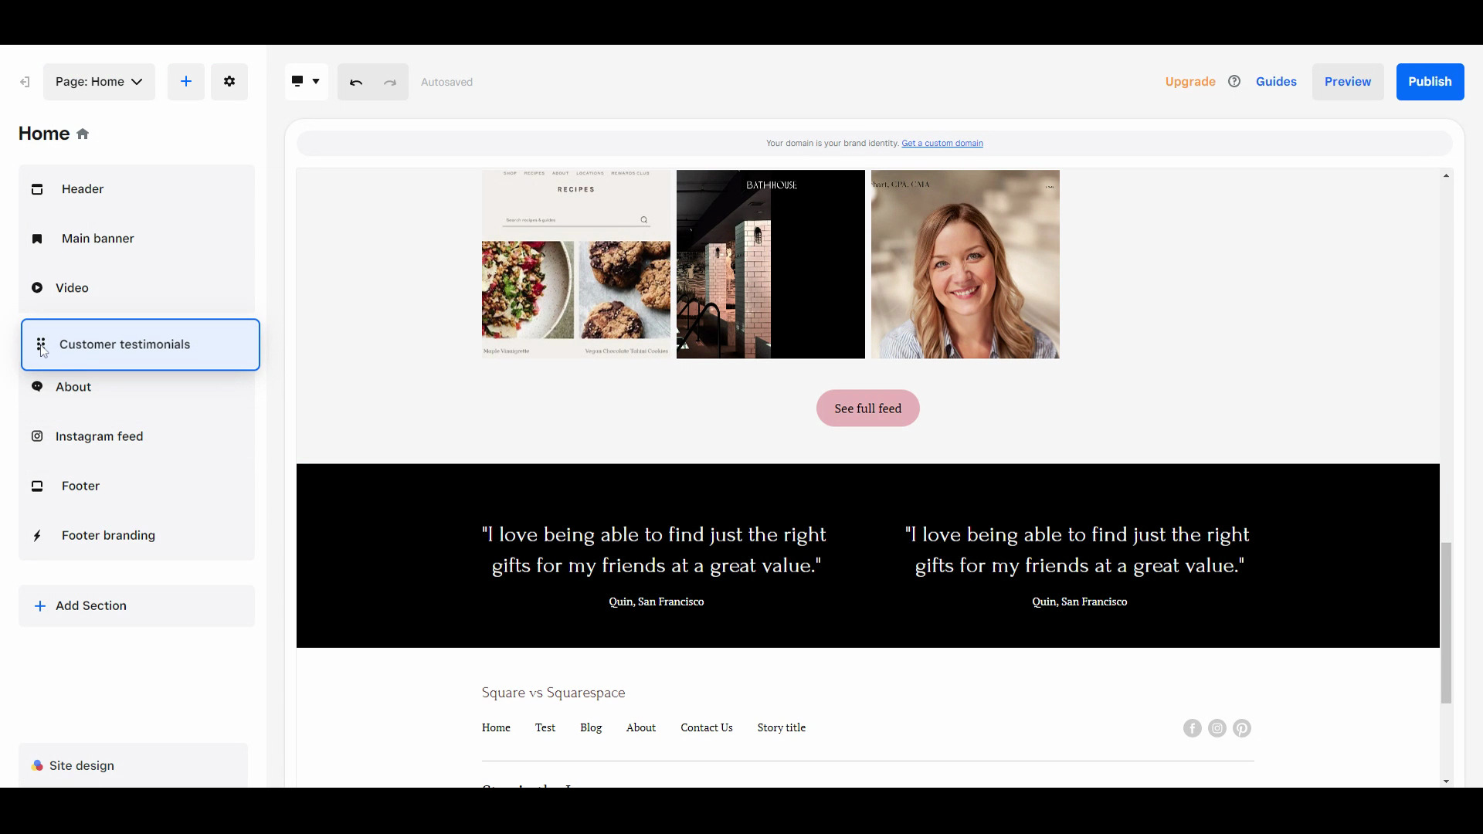
Task: Grab the Customer testimonials drag handle
Action: point(41,344)
